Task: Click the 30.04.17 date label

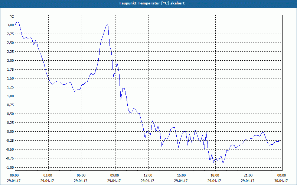Action: tap(281, 181)
